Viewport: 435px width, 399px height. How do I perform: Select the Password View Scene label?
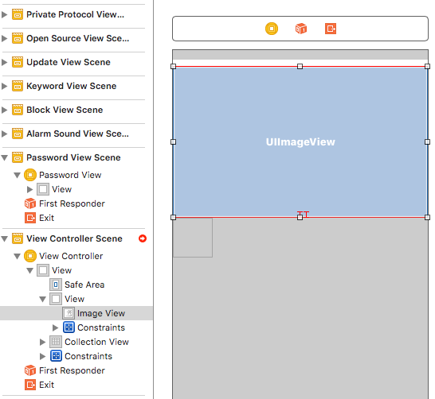[x=73, y=157]
